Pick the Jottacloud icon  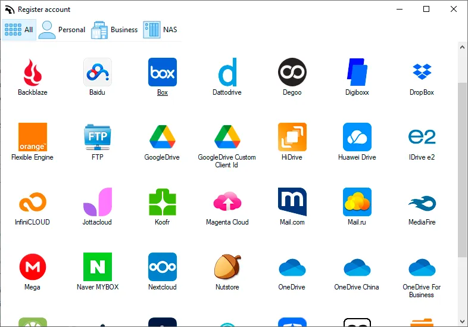coord(98,202)
